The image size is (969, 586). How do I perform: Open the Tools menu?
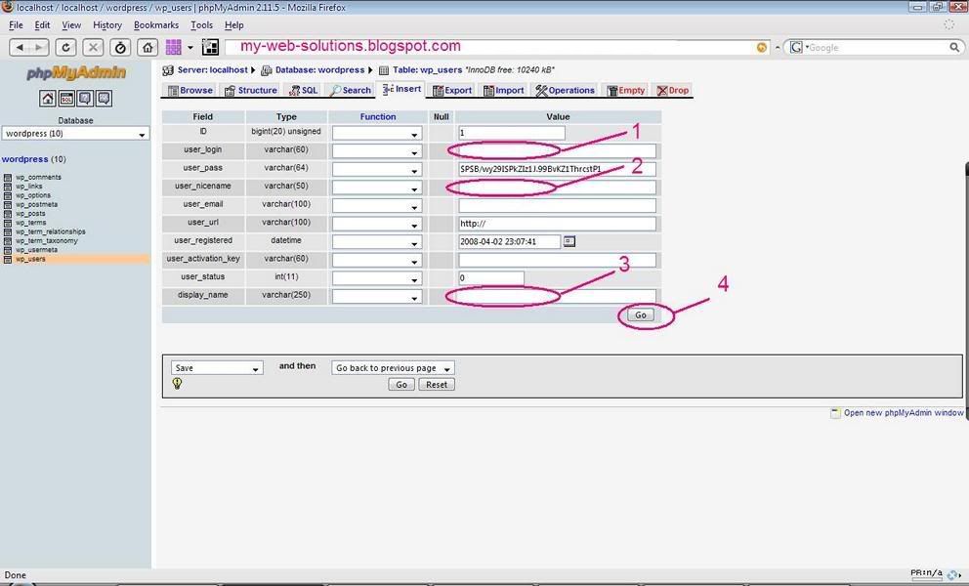(201, 24)
